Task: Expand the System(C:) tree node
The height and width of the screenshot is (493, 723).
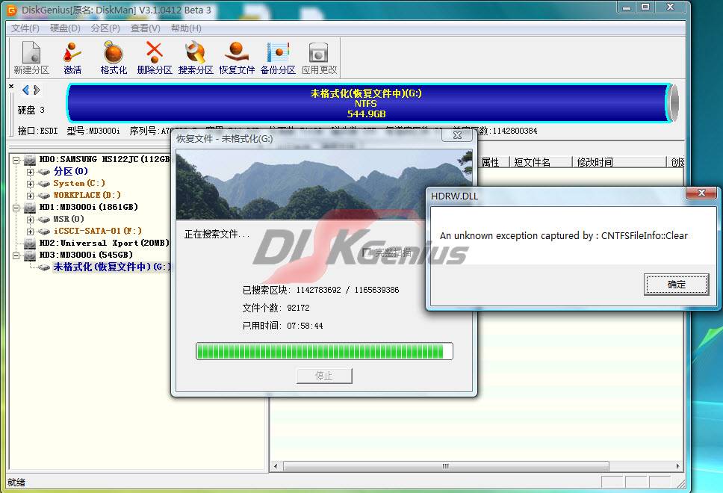Action: click(x=30, y=184)
